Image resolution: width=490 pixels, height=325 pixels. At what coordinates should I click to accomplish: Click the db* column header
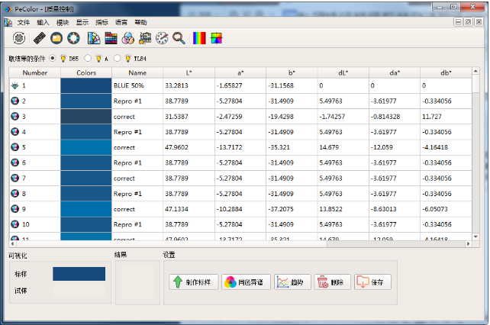point(446,72)
